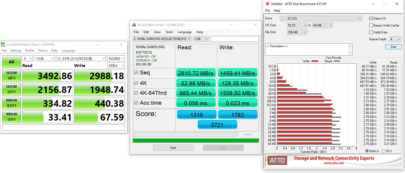Open CrystalDiskMark Theme menu
This screenshot has width=405, height=173.
43,51
